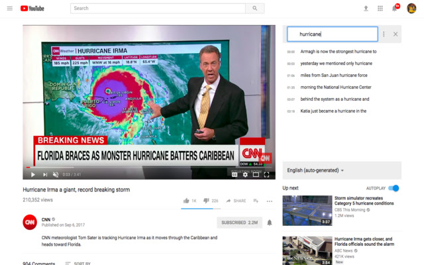This screenshot has height=265, width=424.
Task: Jump to 'morning the National Hurricane Center'
Action: point(336,87)
